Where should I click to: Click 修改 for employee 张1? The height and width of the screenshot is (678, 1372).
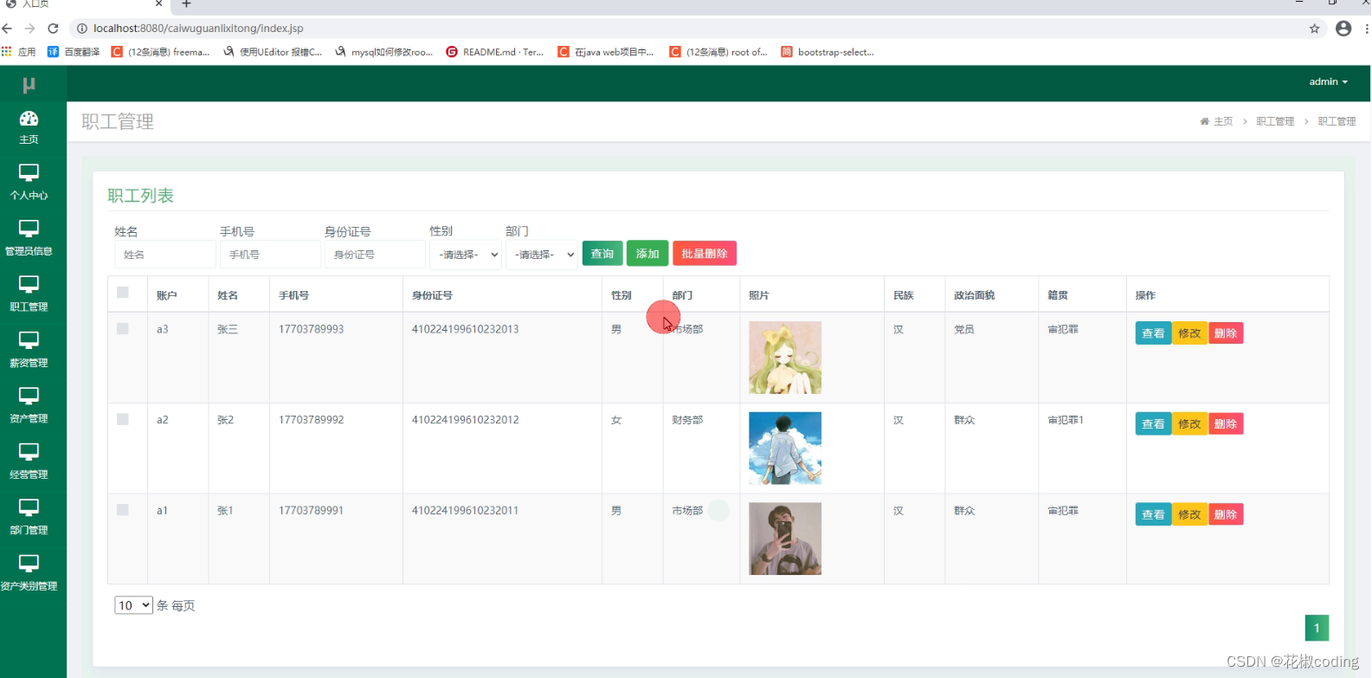pyautogui.click(x=1189, y=514)
